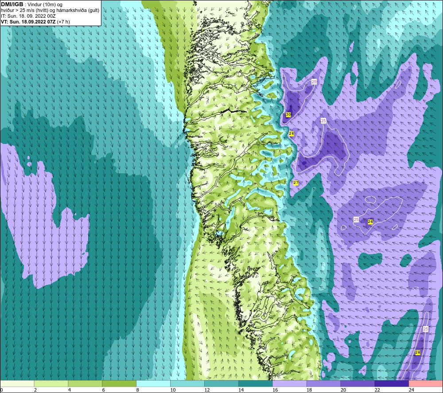Screen dimensions: 443x393
Task: Click the yellow 30 max gust label
Action: (x=288, y=114)
